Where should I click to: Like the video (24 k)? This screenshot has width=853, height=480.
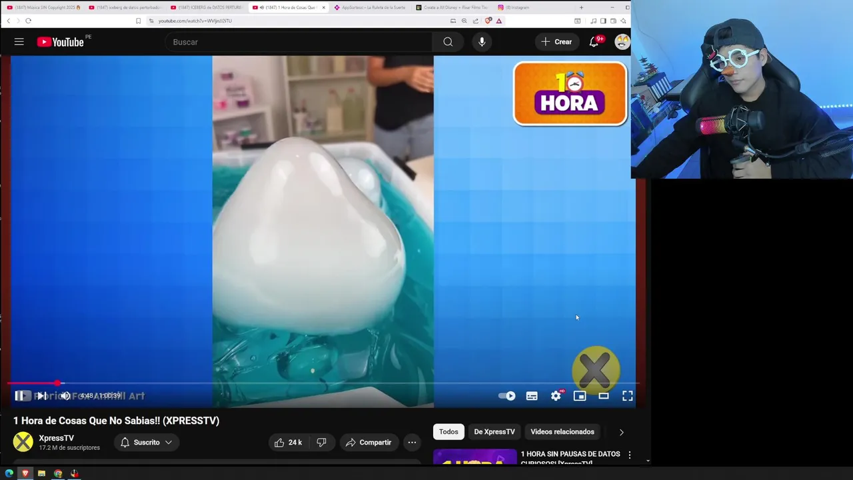[288, 442]
